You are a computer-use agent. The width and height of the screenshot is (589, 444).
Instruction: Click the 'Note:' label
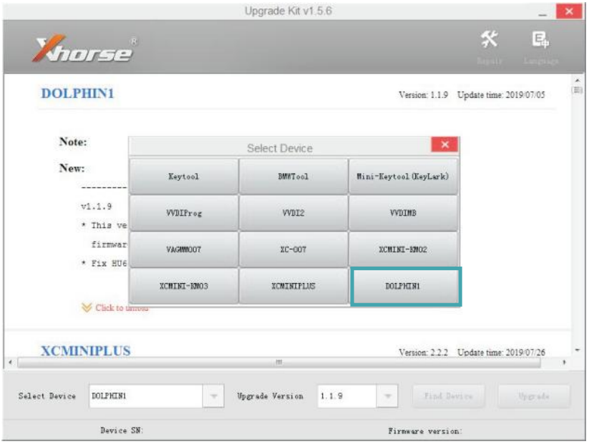73,142
